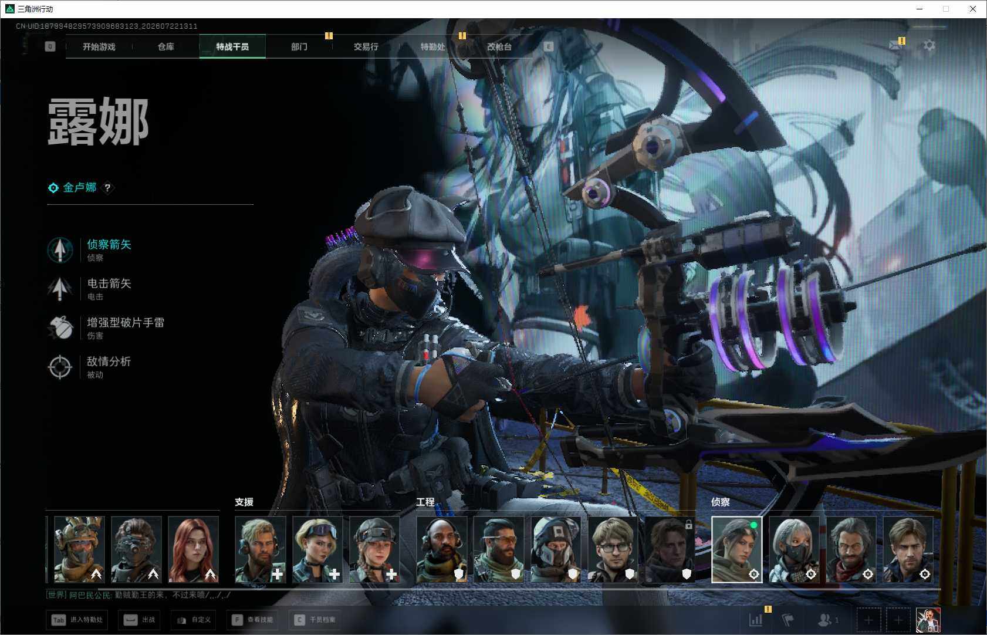Click the E key navigation icon
Image resolution: width=987 pixels, height=635 pixels.
pos(549,46)
